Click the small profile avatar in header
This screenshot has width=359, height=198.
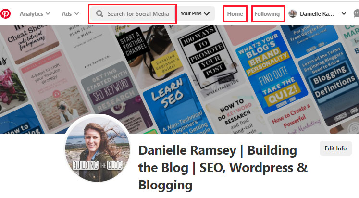[x=293, y=14]
